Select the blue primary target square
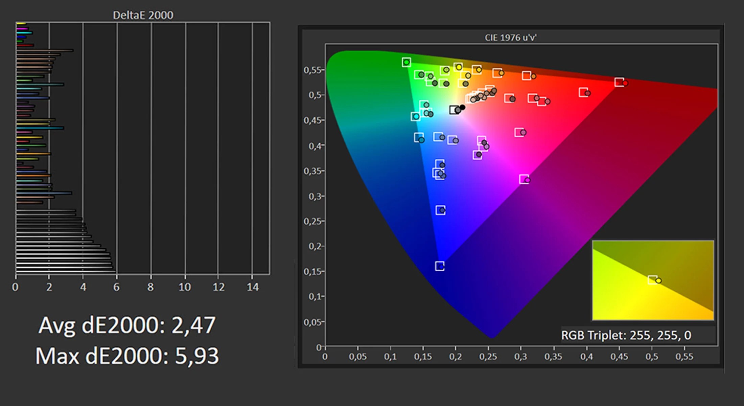 click(x=440, y=266)
